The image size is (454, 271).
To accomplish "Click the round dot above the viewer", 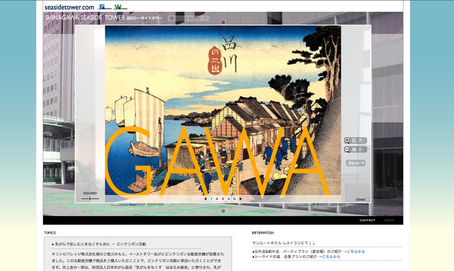I will 223,22.
